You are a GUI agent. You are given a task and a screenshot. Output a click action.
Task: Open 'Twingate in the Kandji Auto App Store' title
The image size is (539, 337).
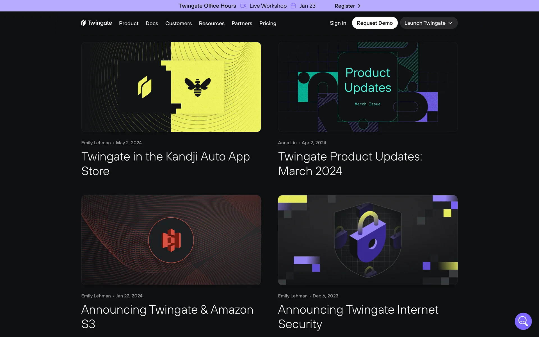[165, 164]
